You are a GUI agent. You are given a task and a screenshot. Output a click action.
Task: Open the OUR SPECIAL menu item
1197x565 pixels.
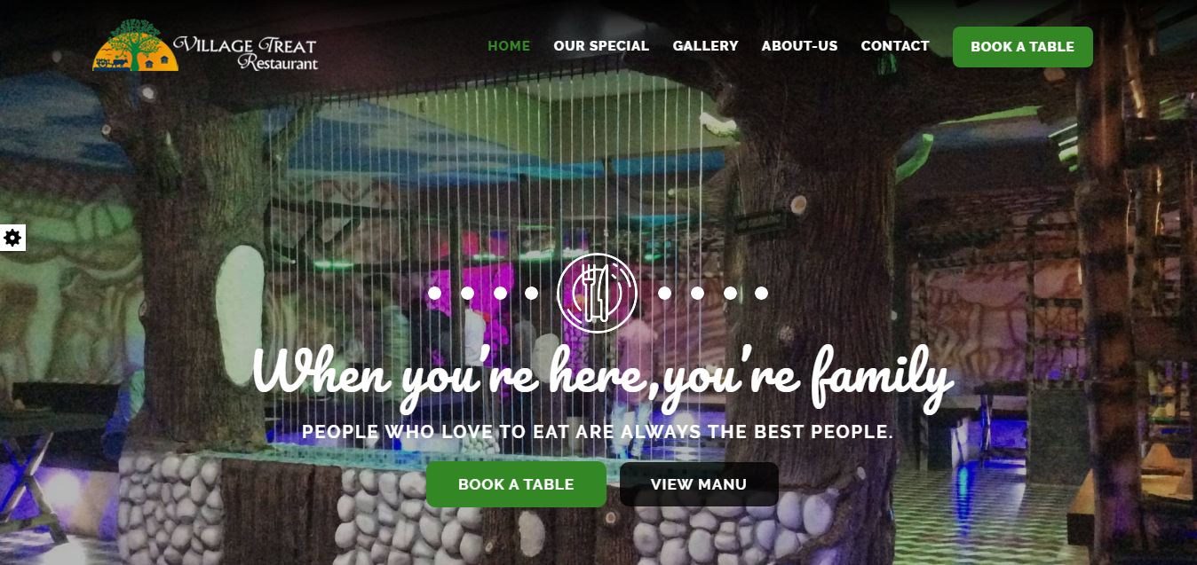tap(601, 46)
